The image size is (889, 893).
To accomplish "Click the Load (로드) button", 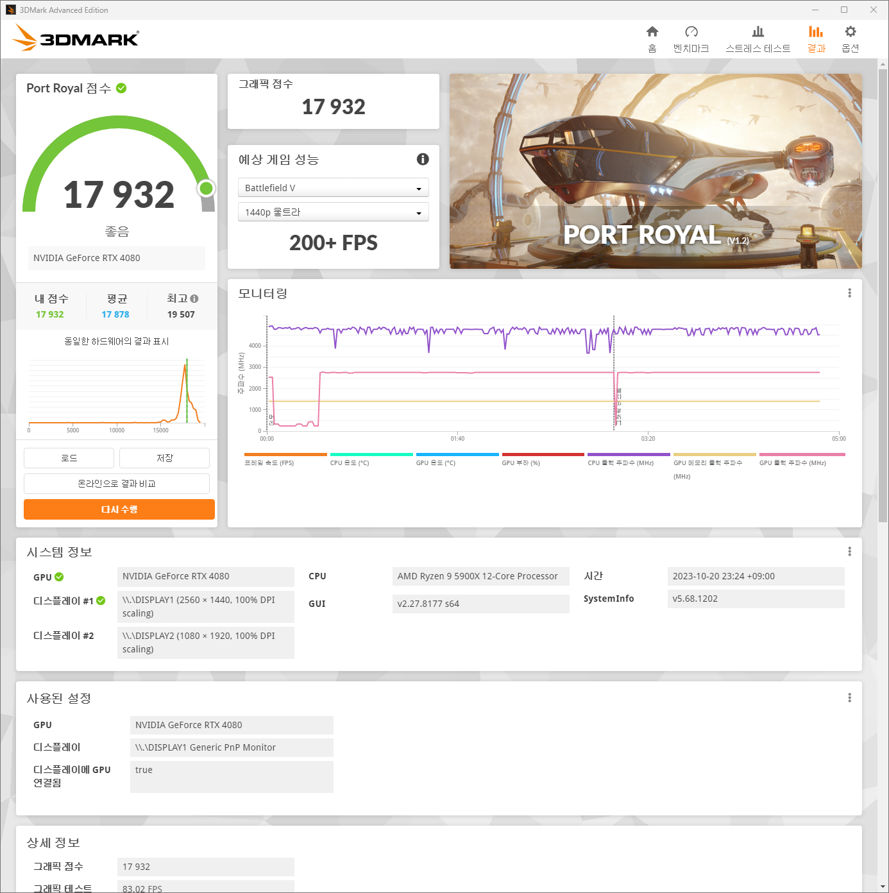I will click(x=69, y=458).
